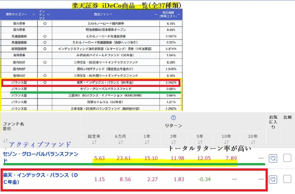Sort funds by 3年 return
The width and height of the screenshot is (295, 194).
pyautogui.click(x=173, y=142)
